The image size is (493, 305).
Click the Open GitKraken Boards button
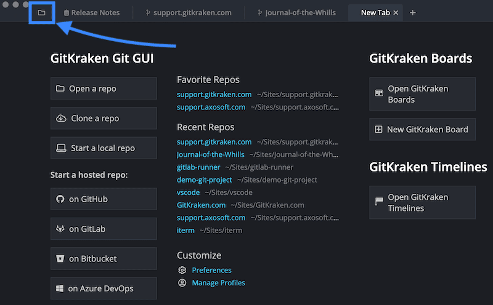(422, 94)
